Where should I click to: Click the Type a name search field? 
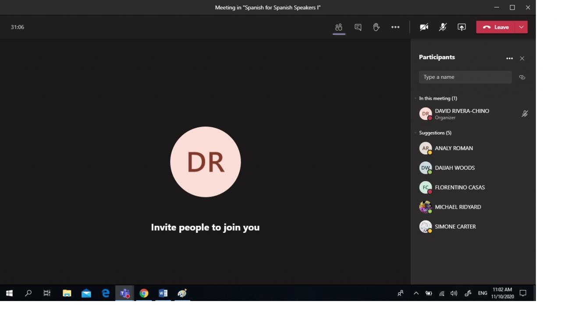pos(465,77)
